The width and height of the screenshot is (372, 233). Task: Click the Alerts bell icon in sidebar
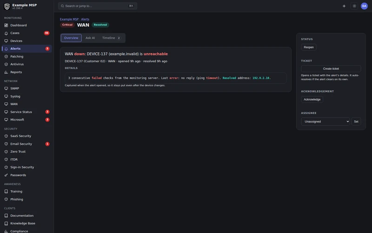[6, 49]
